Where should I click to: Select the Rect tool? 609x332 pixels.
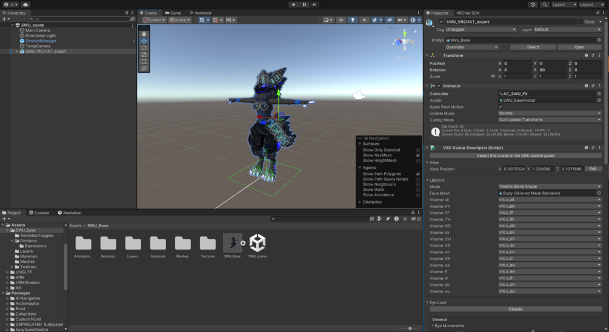(144, 61)
